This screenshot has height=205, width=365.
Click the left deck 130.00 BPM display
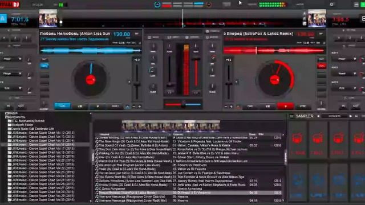point(121,34)
